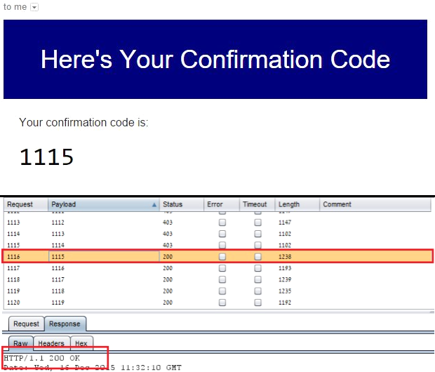Open the Hex view tab
The height and width of the screenshot is (372, 435).
tap(81, 343)
